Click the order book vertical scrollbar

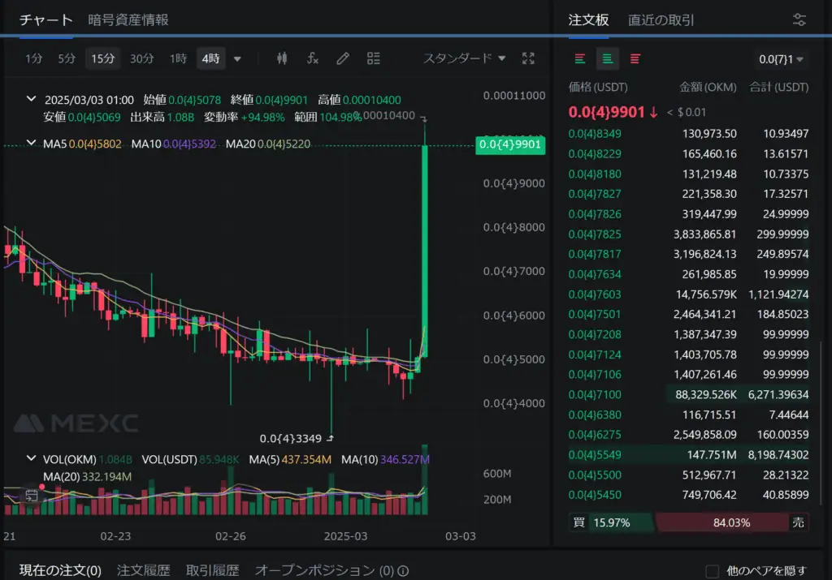pos(821,423)
